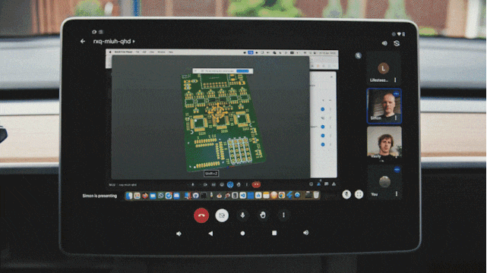
Task: Click the Shift+Z tooltip in shared screen
Action: point(211,174)
